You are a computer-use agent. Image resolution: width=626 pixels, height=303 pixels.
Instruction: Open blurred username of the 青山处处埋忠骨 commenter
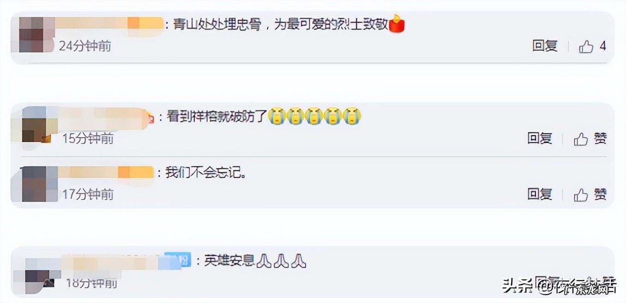point(110,23)
